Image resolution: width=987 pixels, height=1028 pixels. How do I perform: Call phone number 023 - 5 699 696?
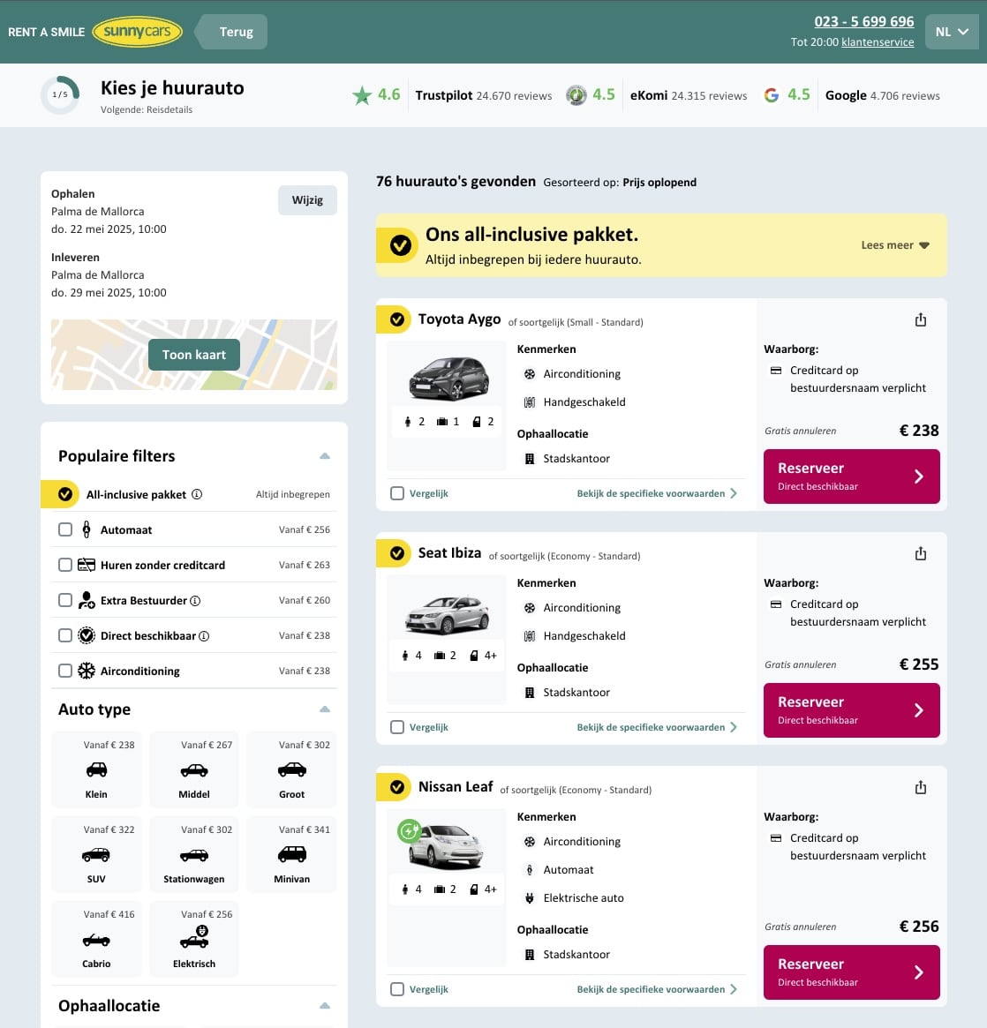click(863, 22)
